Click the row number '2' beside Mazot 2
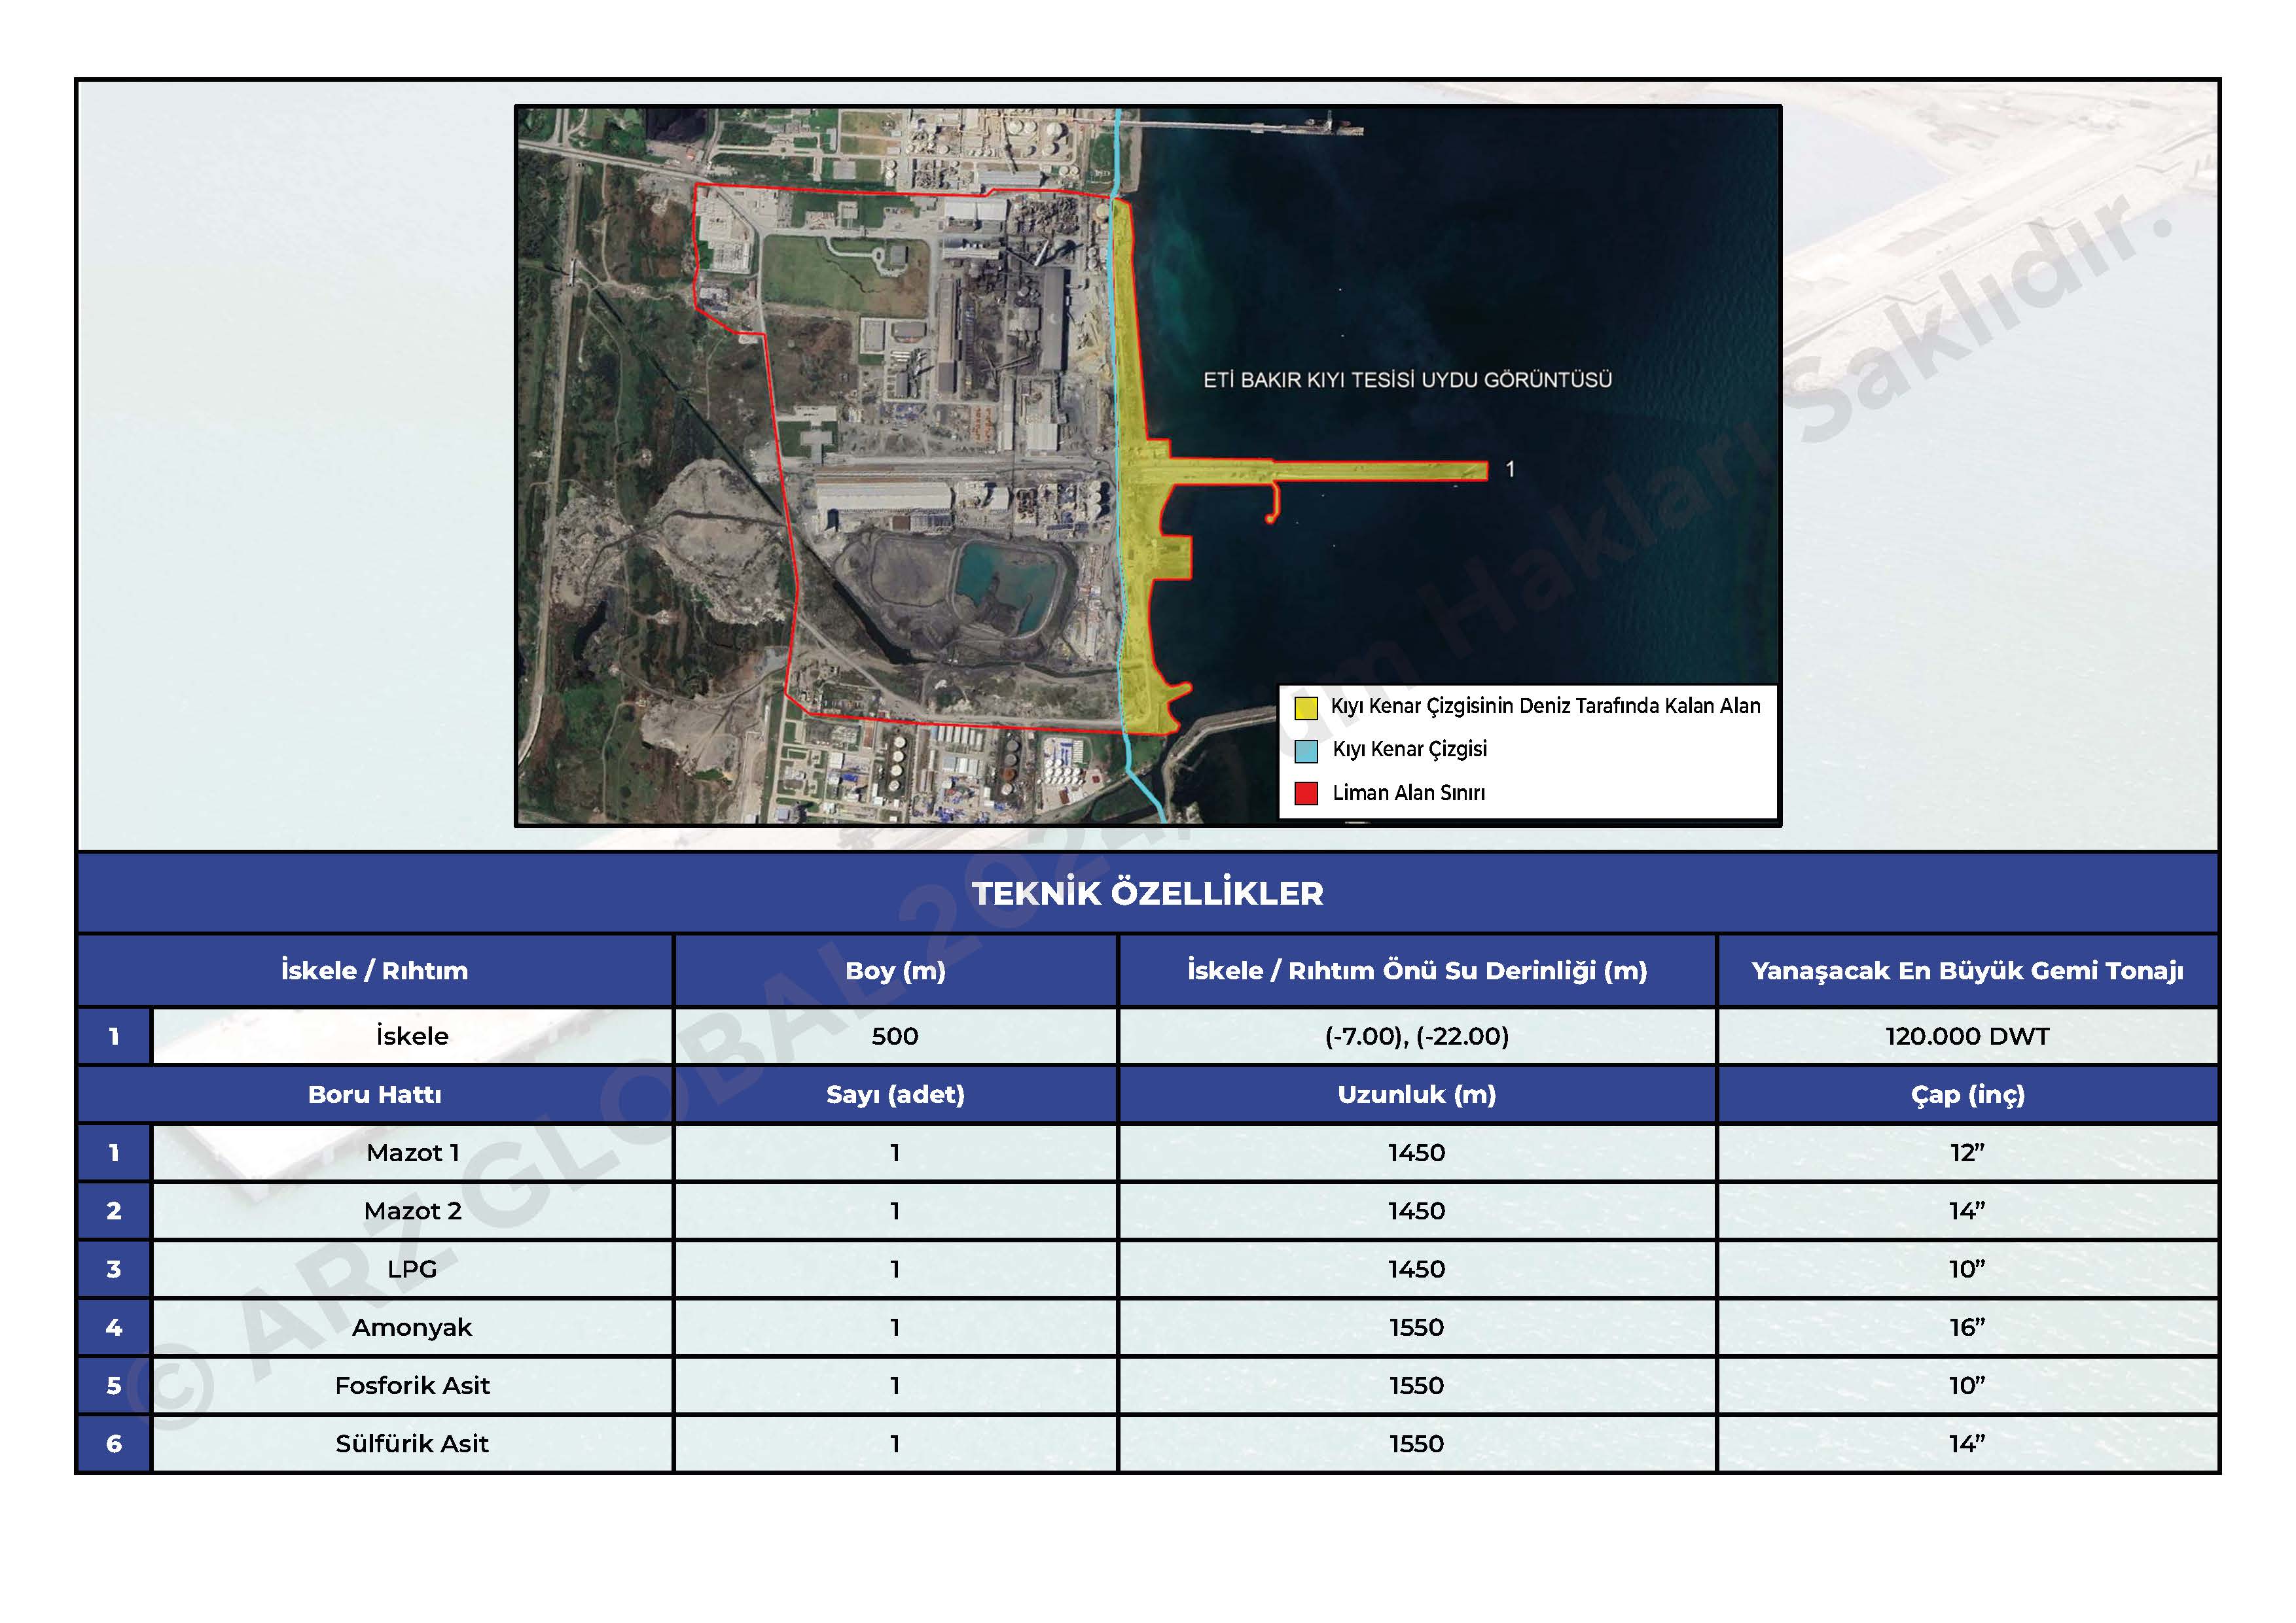Image resolution: width=2296 pixels, height=1623 pixels. (x=114, y=1212)
